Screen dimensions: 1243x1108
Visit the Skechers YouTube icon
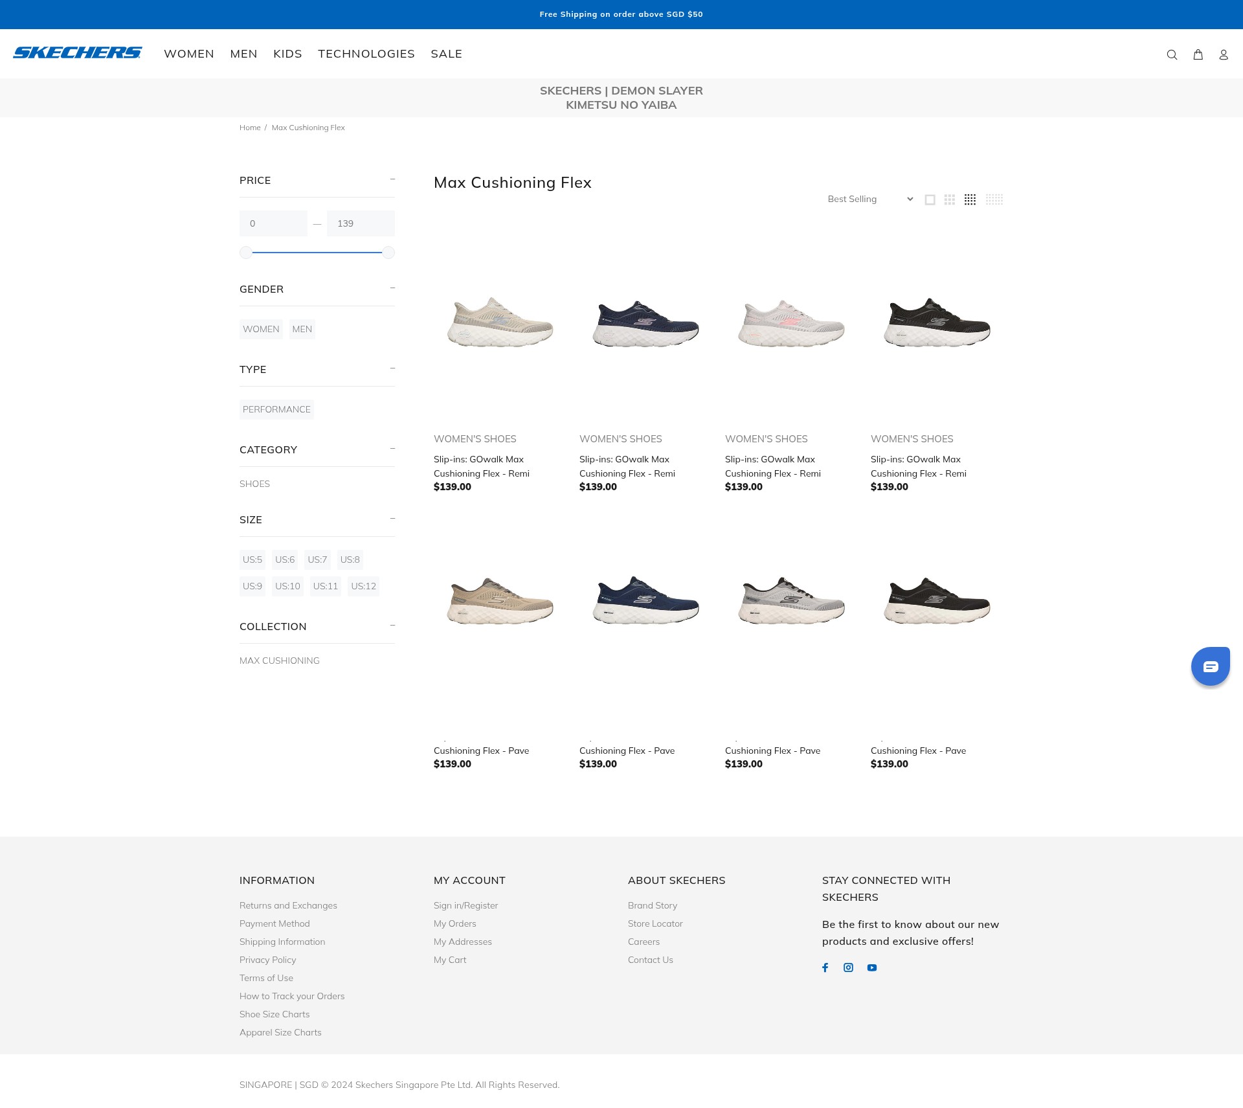872,967
